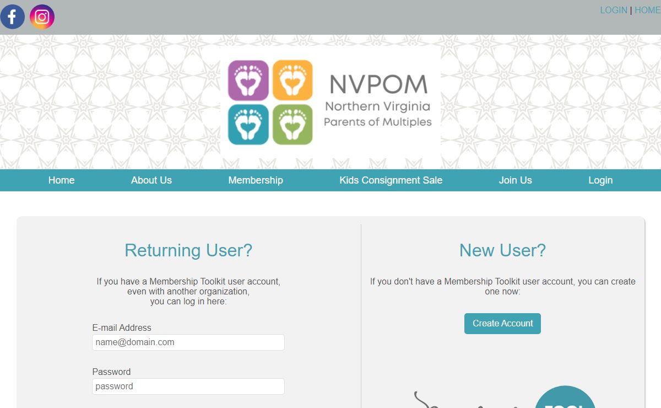Image resolution: width=661 pixels, height=408 pixels.
Task: Click the E-mail Address label
Action: [122, 328]
